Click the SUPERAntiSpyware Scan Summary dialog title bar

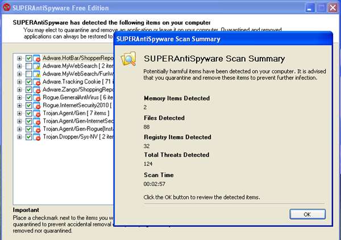click(223, 39)
